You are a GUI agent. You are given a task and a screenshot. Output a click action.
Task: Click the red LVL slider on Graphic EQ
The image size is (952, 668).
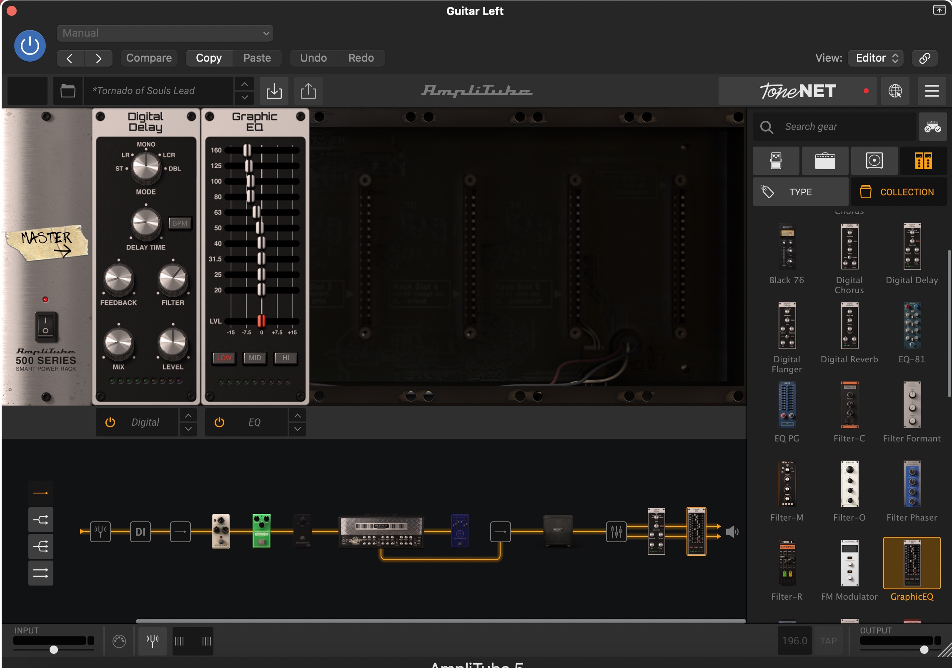[x=261, y=321]
